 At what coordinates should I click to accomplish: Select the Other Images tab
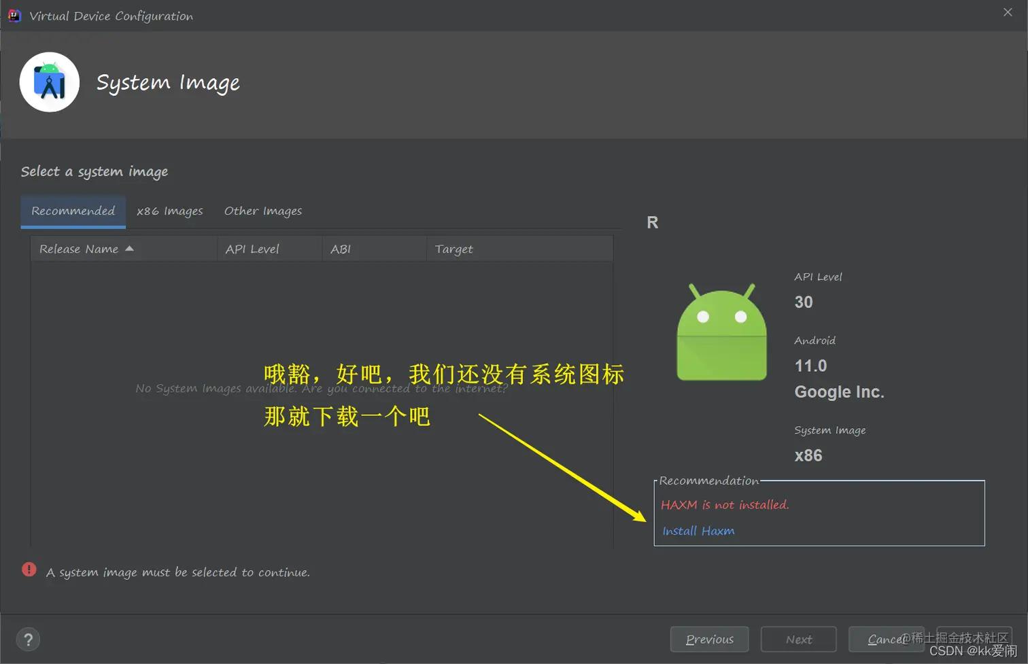263,211
